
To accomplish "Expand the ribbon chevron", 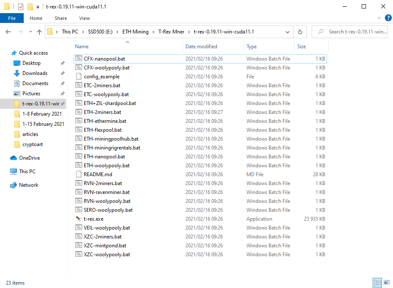I will click(x=379, y=18).
